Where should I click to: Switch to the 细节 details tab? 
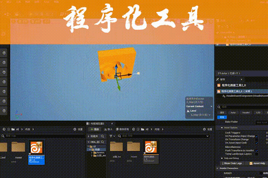(x=223, y=79)
